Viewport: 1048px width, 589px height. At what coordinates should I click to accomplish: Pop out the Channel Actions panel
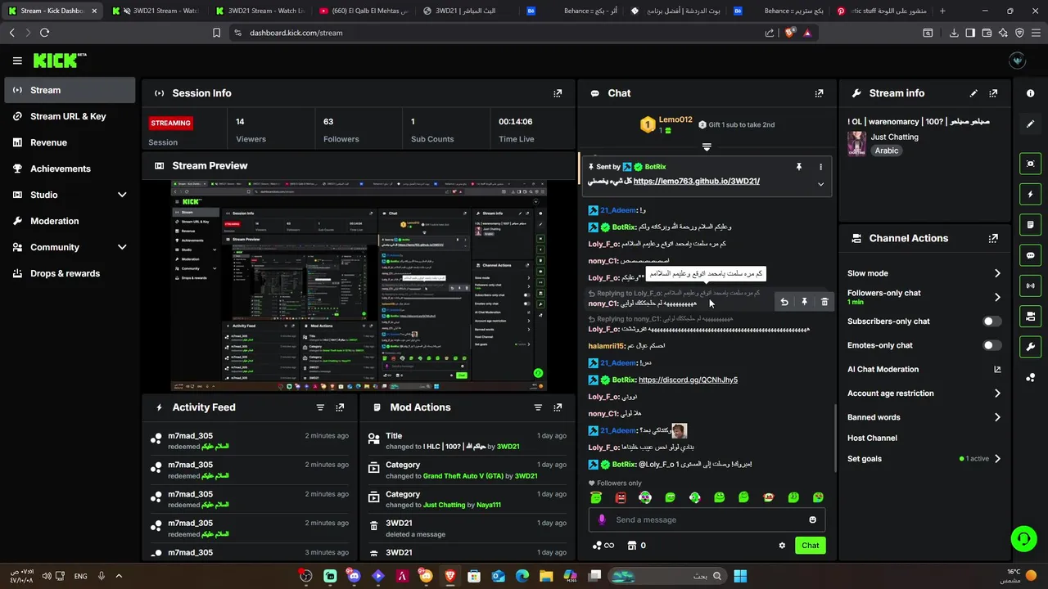point(993,238)
